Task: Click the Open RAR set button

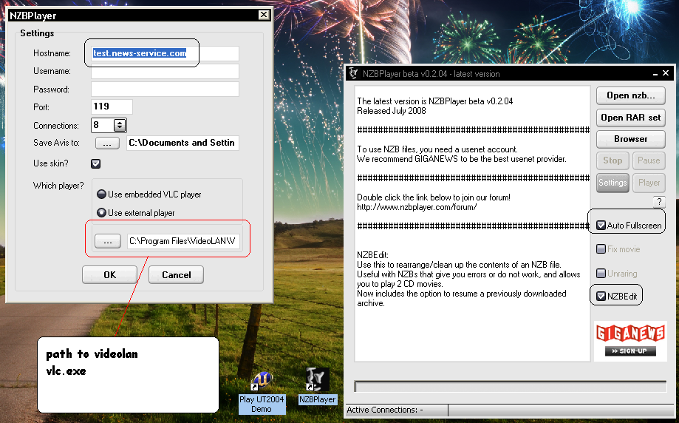Action: [x=630, y=118]
